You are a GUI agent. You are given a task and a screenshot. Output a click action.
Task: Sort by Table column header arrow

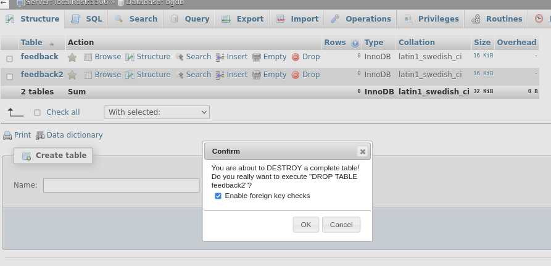coord(52,44)
